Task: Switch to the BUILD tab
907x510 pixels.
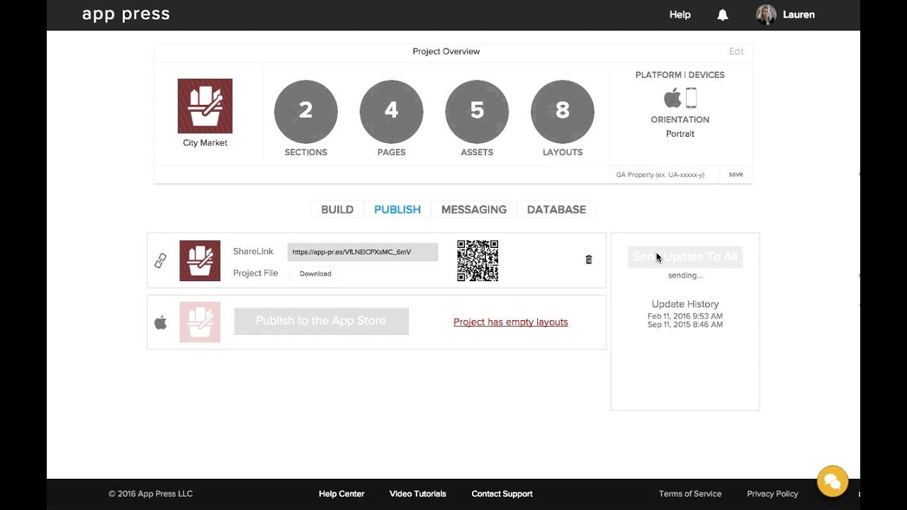Action: tap(337, 210)
